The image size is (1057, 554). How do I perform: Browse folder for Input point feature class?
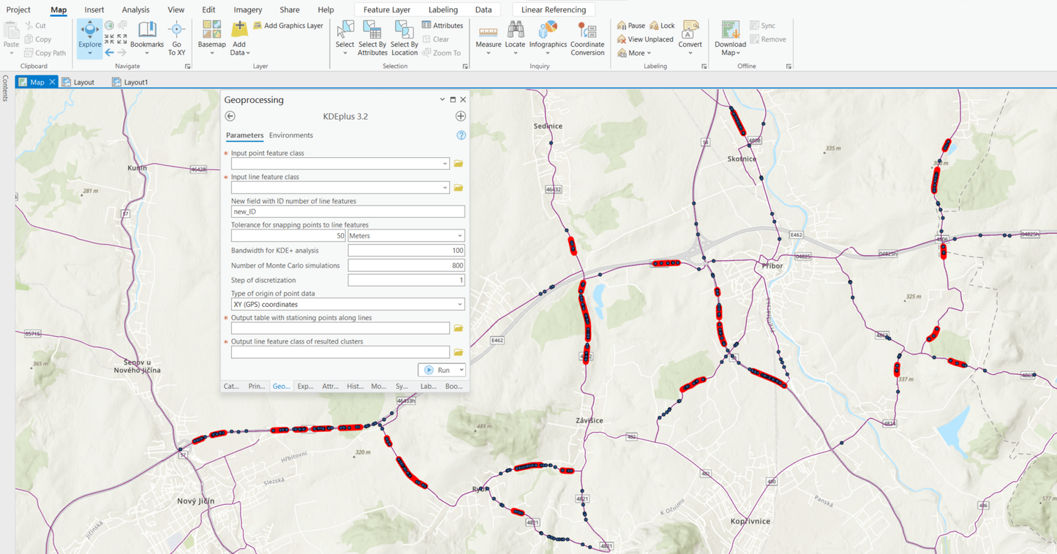pos(459,164)
